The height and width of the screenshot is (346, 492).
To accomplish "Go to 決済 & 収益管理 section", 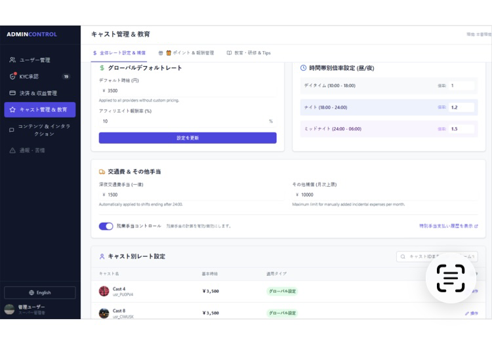I will (x=39, y=93).
